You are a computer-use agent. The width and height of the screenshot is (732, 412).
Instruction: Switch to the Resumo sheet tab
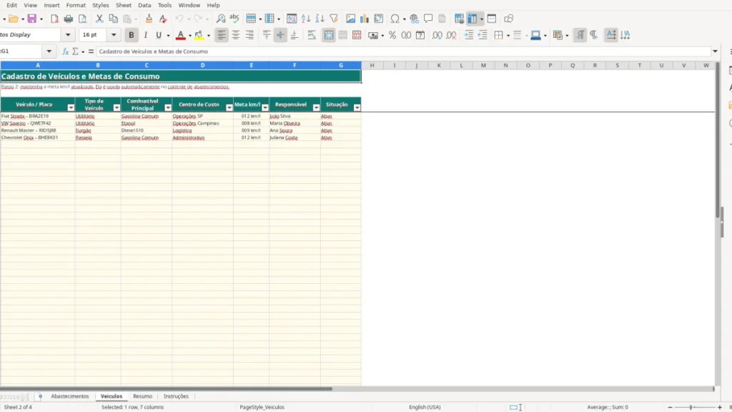point(142,396)
